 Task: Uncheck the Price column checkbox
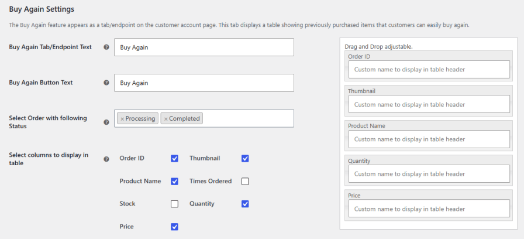coord(174,227)
